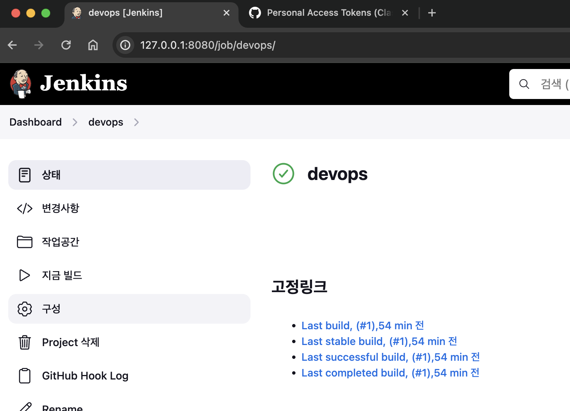The width and height of the screenshot is (570, 411).
Task: Click the Jenkins butler logo icon
Action: (21, 84)
